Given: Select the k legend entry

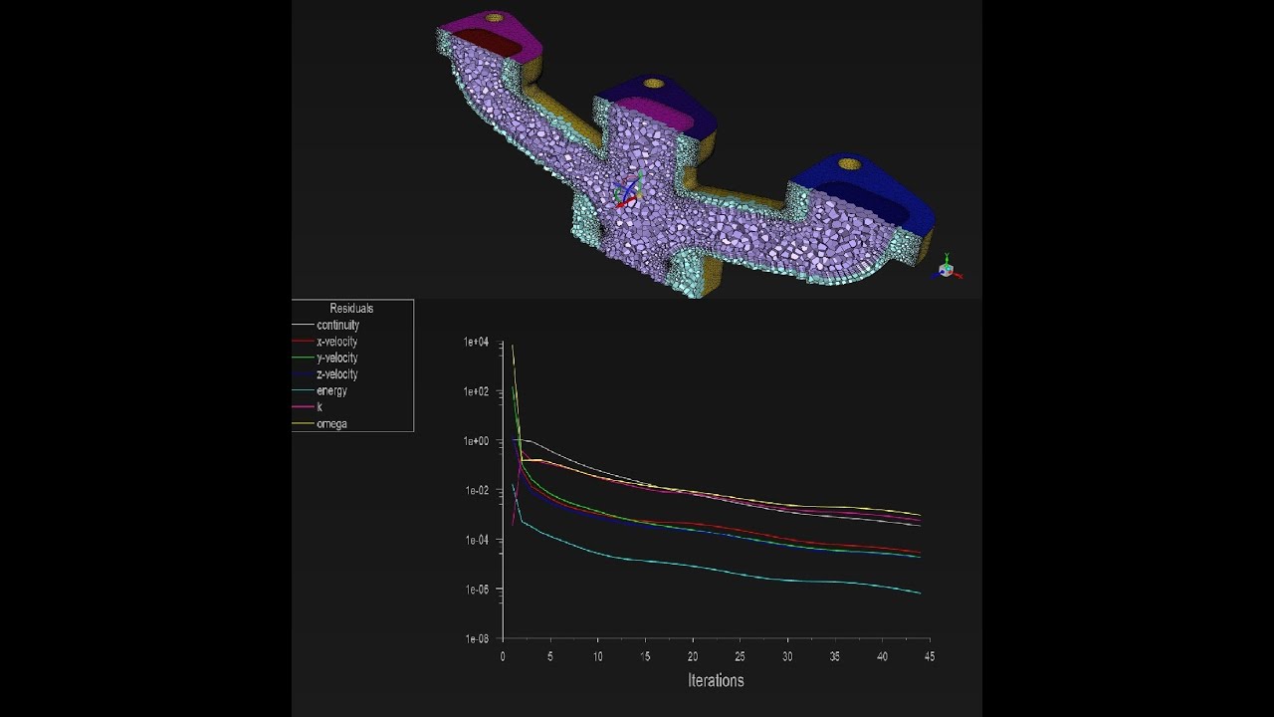Looking at the screenshot, I should [318, 407].
